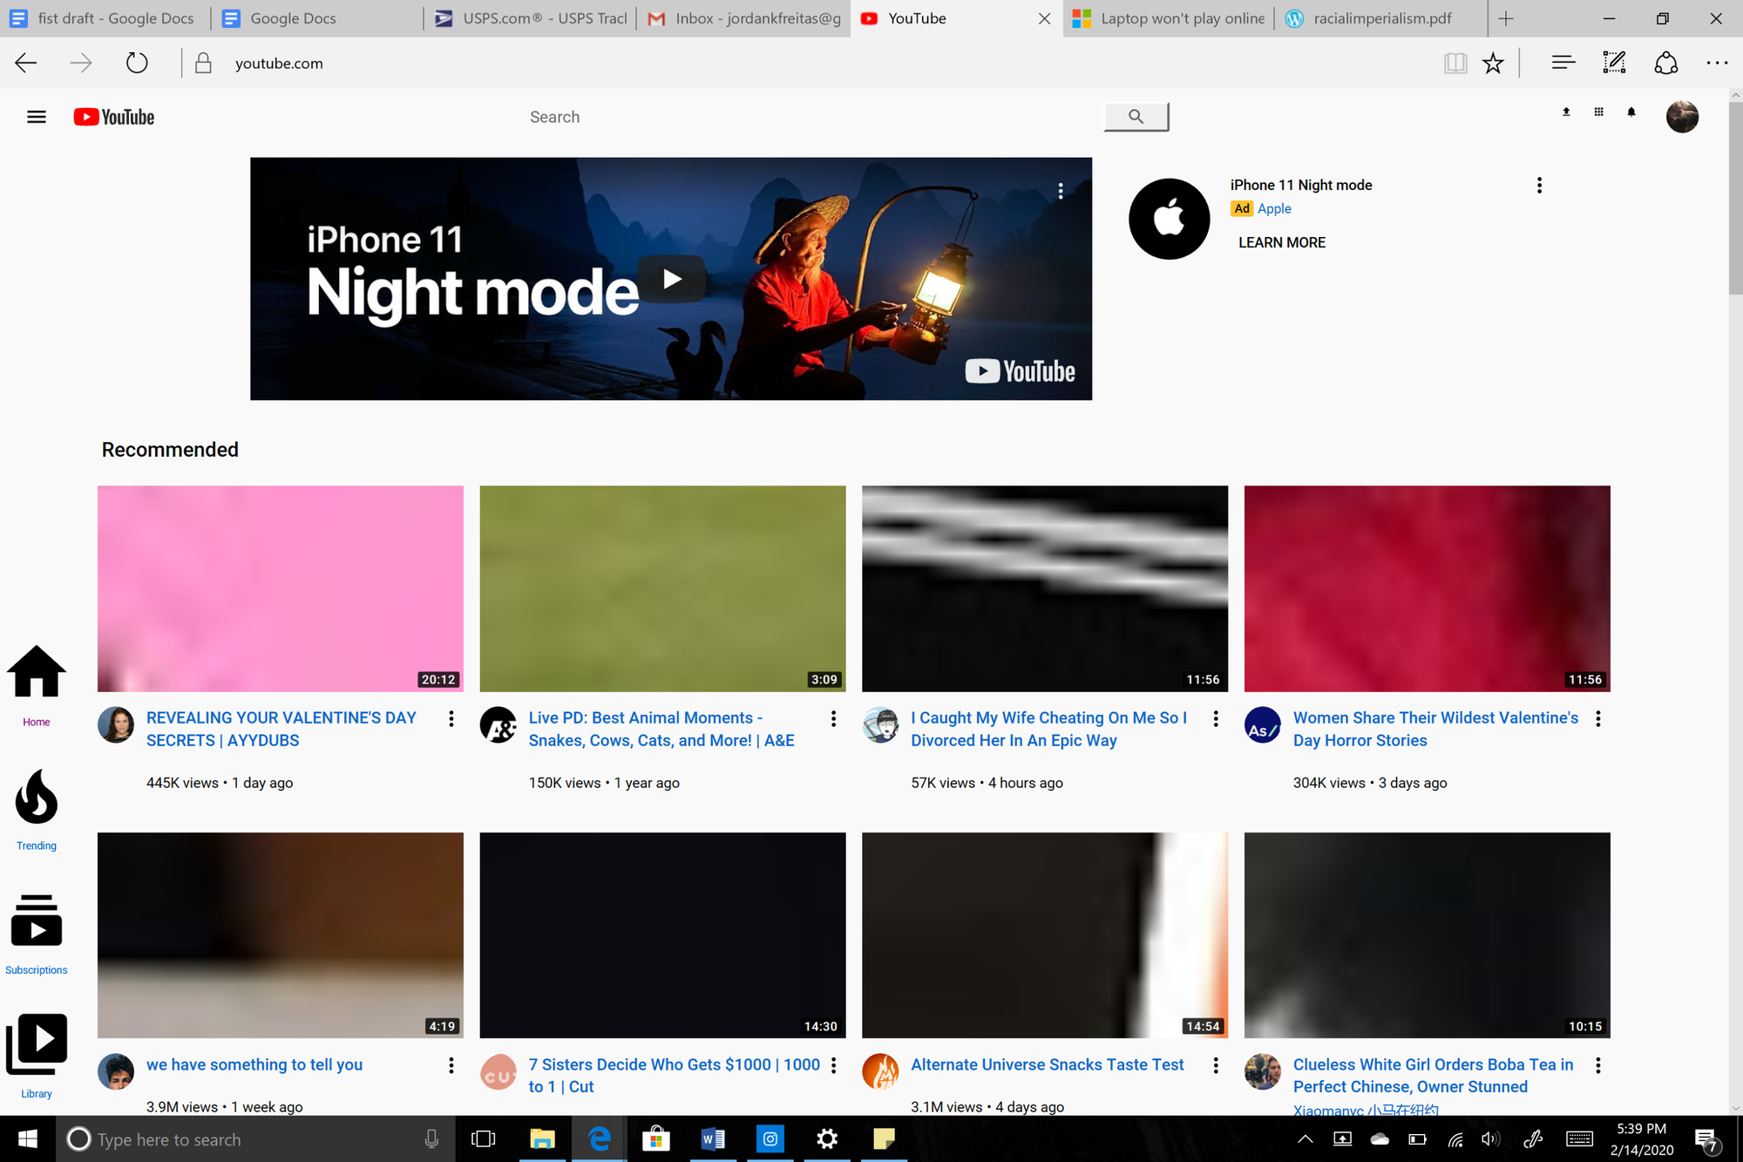Open Trending in the sidebar

coord(37,810)
